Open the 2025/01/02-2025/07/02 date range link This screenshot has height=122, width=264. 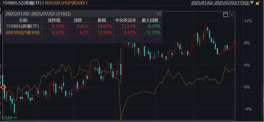point(221,3)
